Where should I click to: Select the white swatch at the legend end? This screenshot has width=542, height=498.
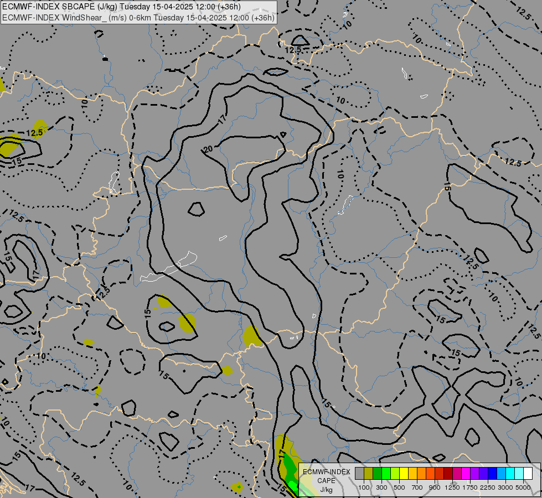[528, 473]
